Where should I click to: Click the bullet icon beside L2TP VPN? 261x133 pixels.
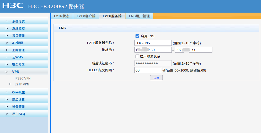click(10, 84)
